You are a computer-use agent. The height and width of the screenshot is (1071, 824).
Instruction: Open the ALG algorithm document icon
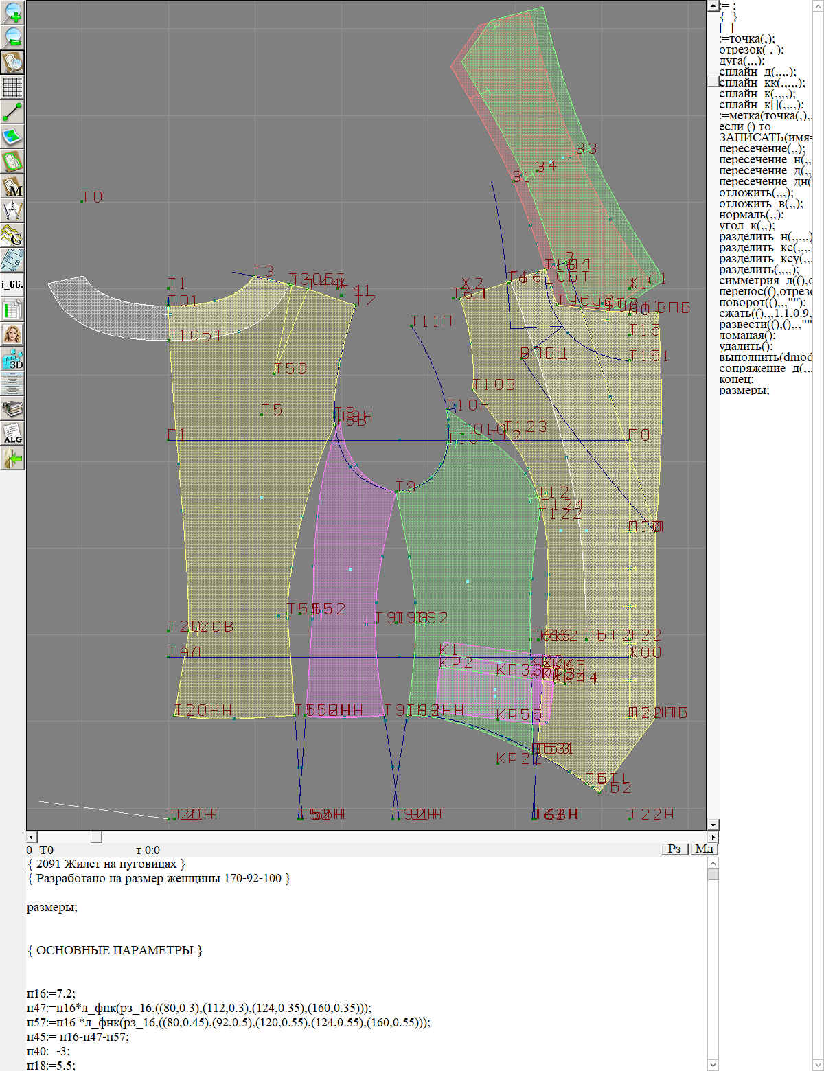tap(12, 433)
